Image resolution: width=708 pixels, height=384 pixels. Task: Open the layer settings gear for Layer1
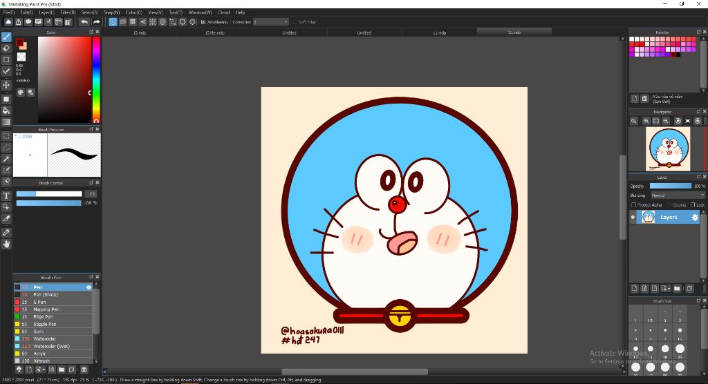tap(695, 217)
